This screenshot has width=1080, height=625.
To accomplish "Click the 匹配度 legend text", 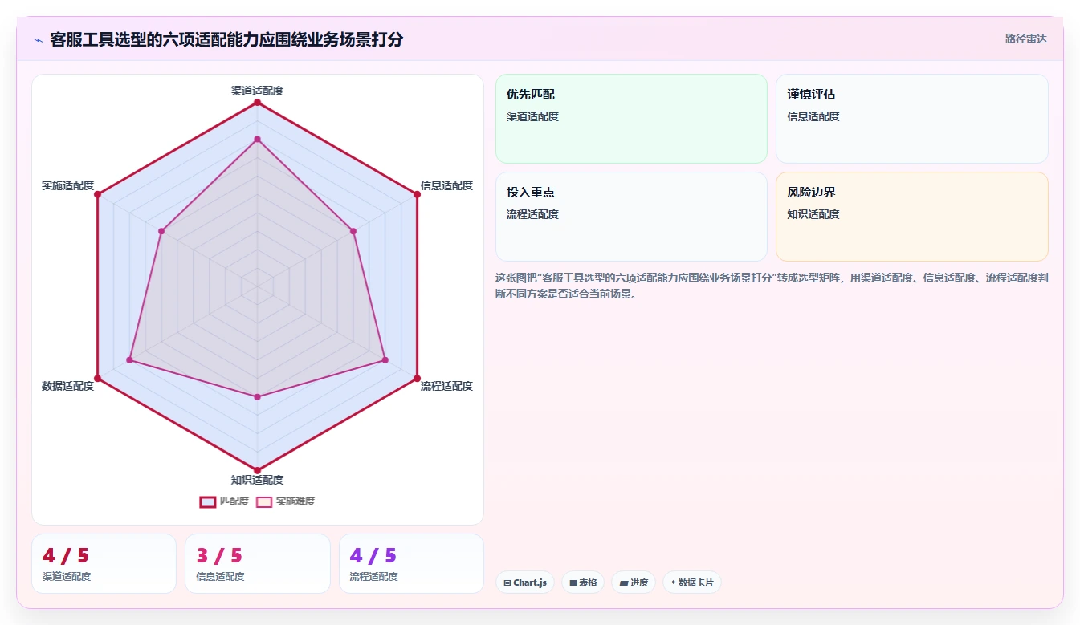I will (234, 501).
